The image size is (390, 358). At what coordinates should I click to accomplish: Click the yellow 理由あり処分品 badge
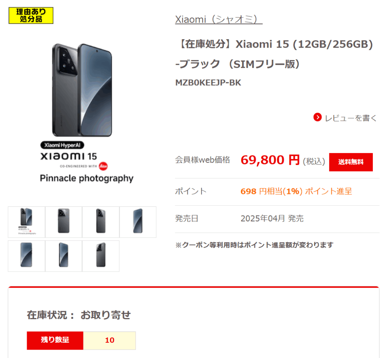31,16
